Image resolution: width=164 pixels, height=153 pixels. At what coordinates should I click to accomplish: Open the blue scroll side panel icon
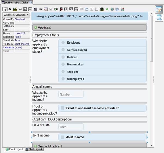[x=159, y=17]
